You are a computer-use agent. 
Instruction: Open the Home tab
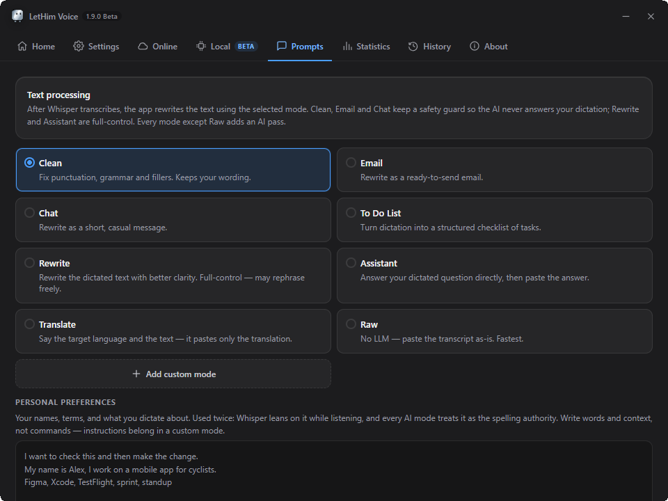(35, 47)
